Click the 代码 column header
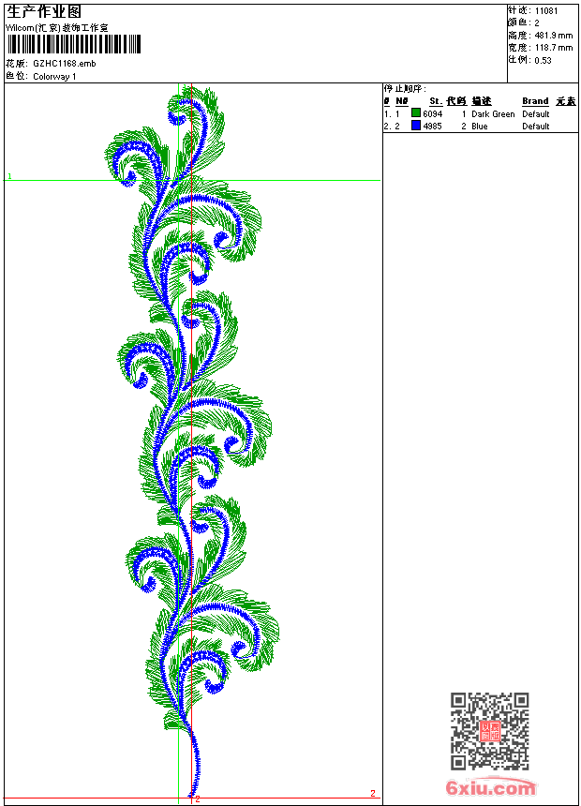 456,101
